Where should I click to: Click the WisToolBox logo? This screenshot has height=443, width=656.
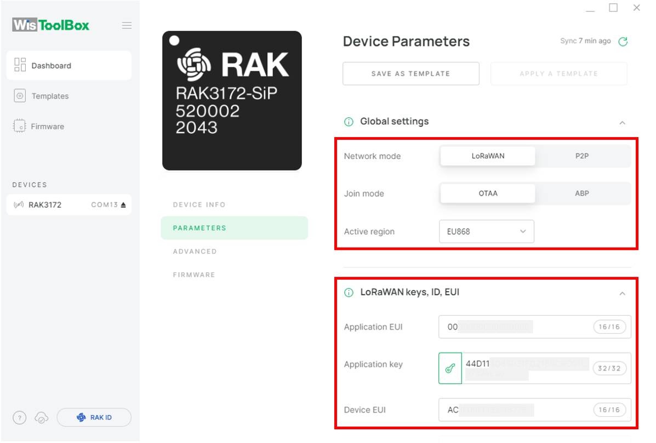(50, 25)
